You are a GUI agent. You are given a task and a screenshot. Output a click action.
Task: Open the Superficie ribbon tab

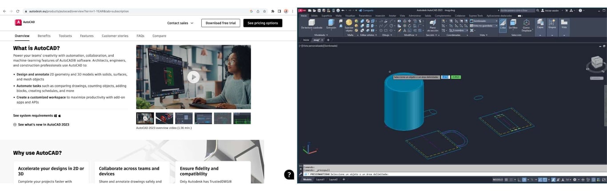click(x=327, y=15)
